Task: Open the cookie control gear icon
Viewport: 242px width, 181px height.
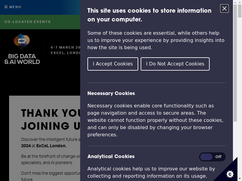Action: [x=230, y=174]
